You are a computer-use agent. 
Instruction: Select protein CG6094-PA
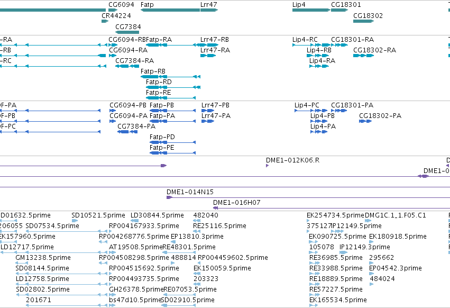(113, 121)
